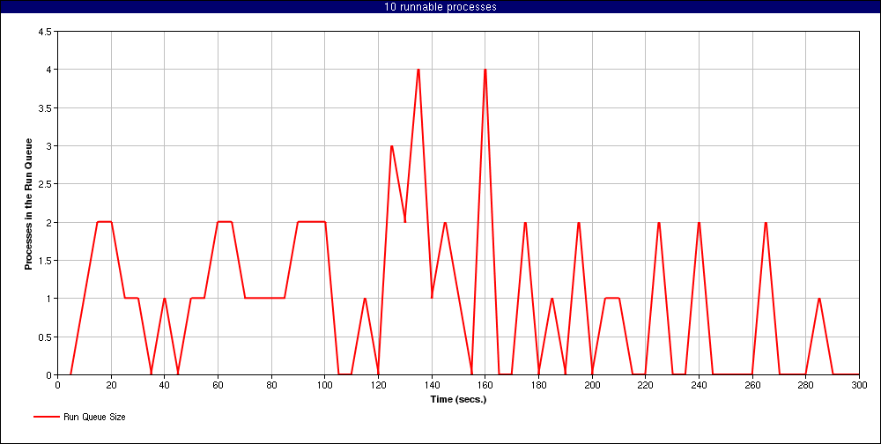Click the peak of 1 at 115 seconds

365,299
